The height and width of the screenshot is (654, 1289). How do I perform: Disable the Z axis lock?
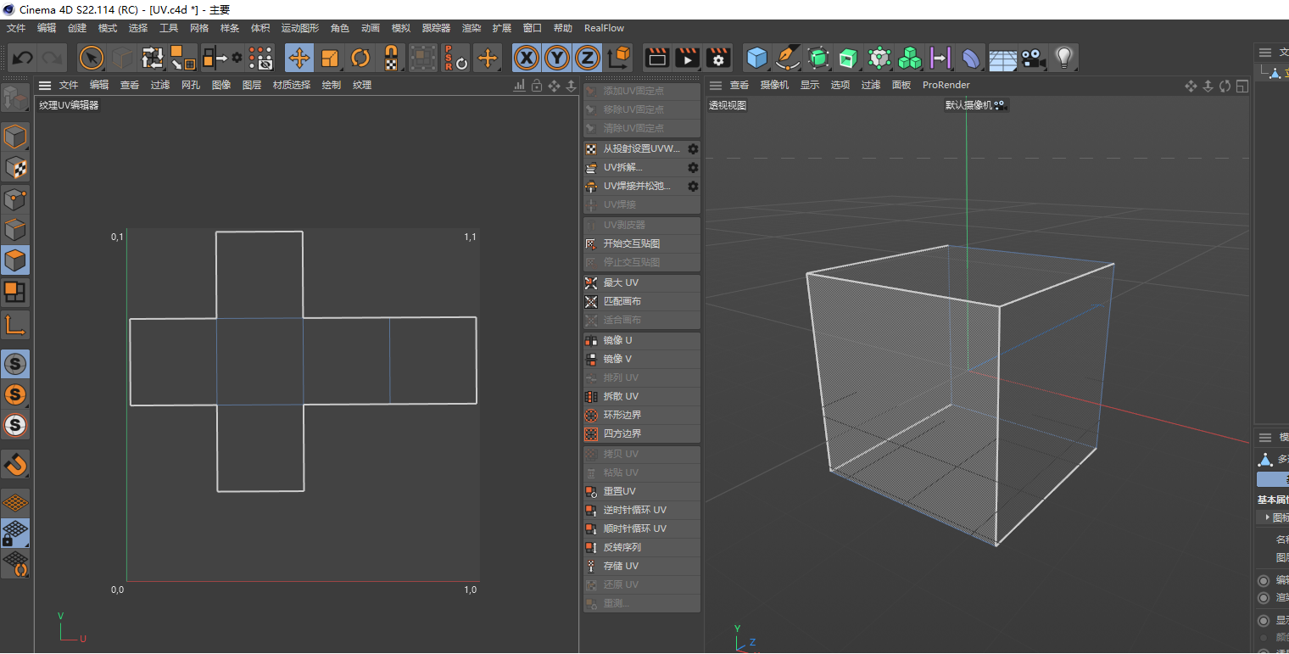(x=587, y=58)
